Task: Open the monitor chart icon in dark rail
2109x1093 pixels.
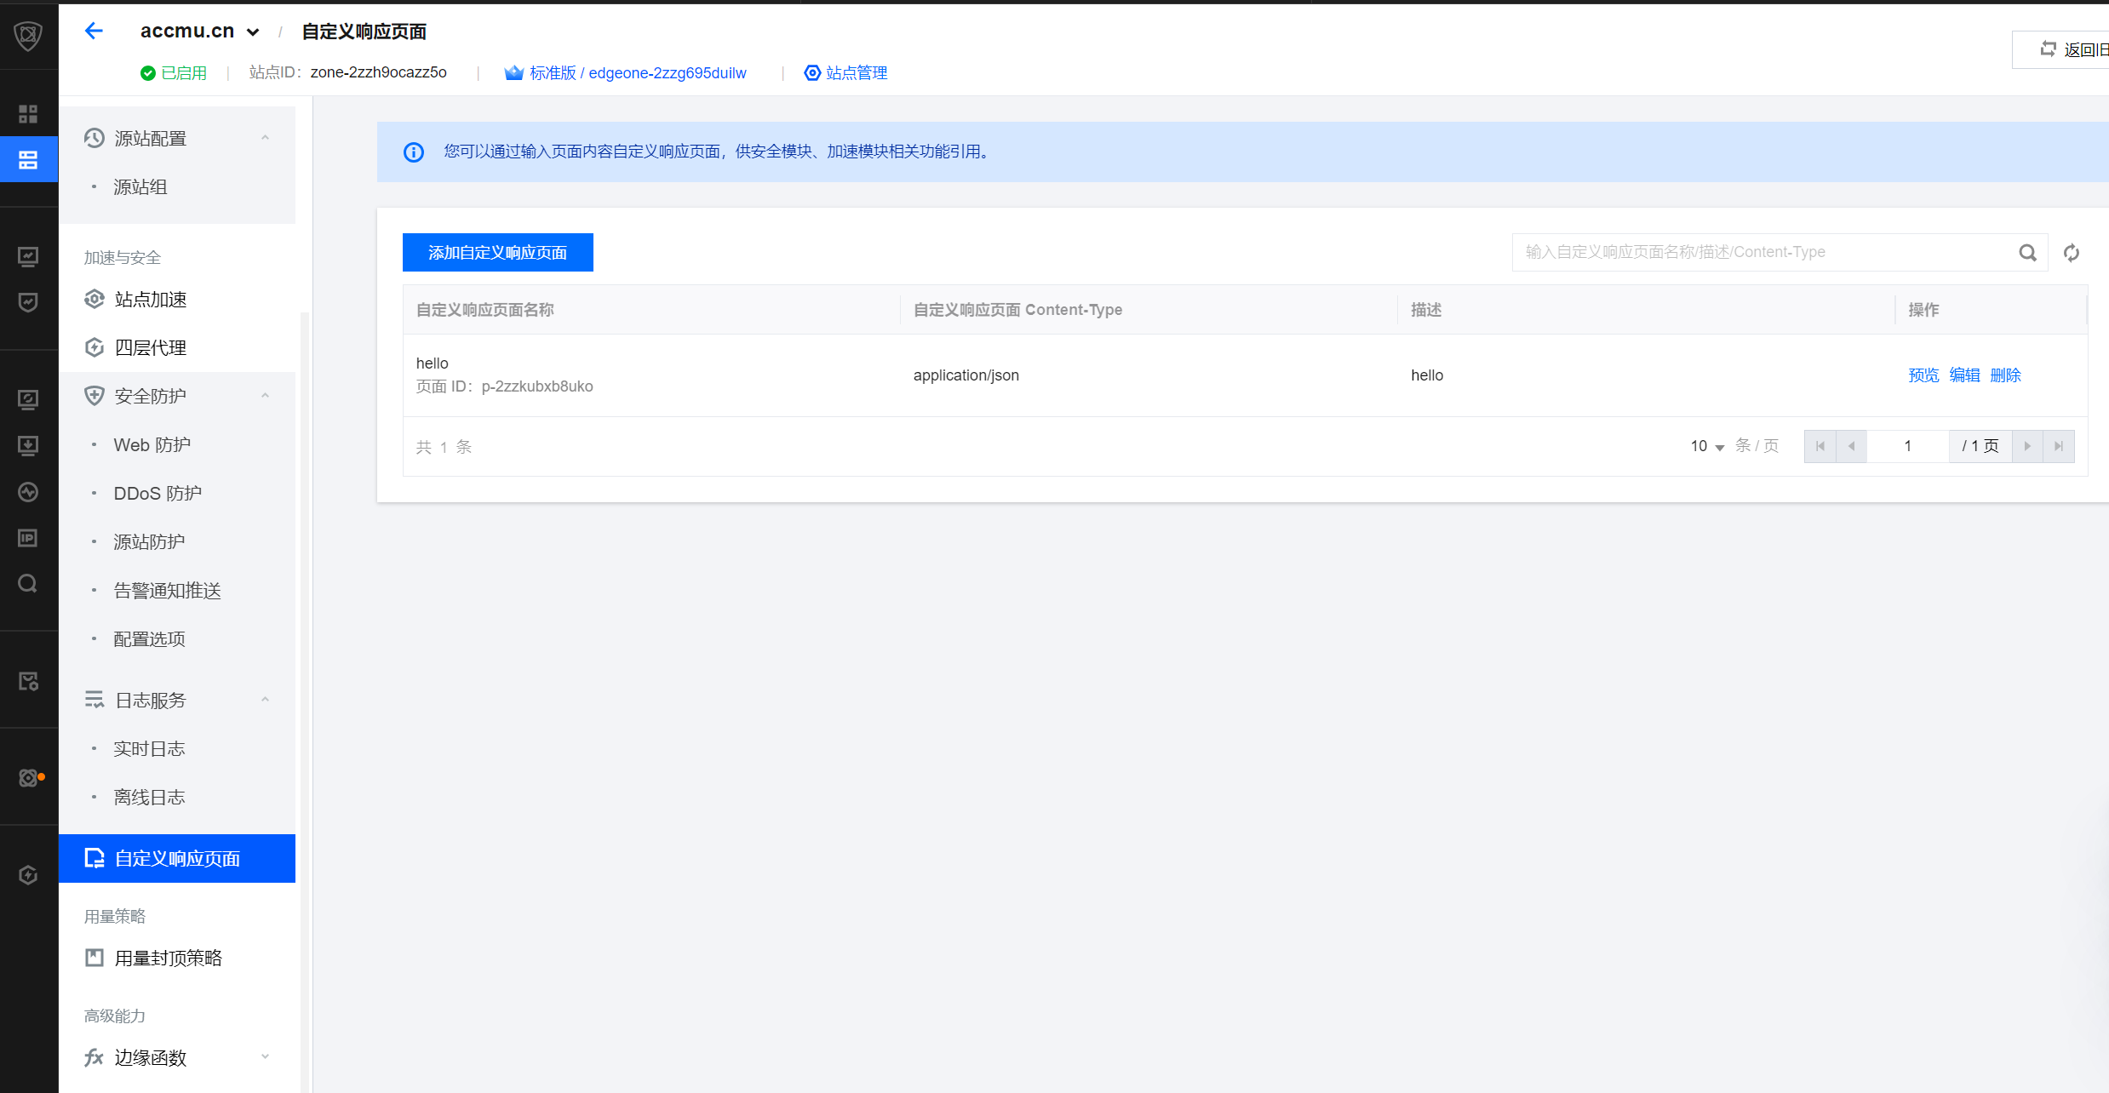Action: coord(28,256)
